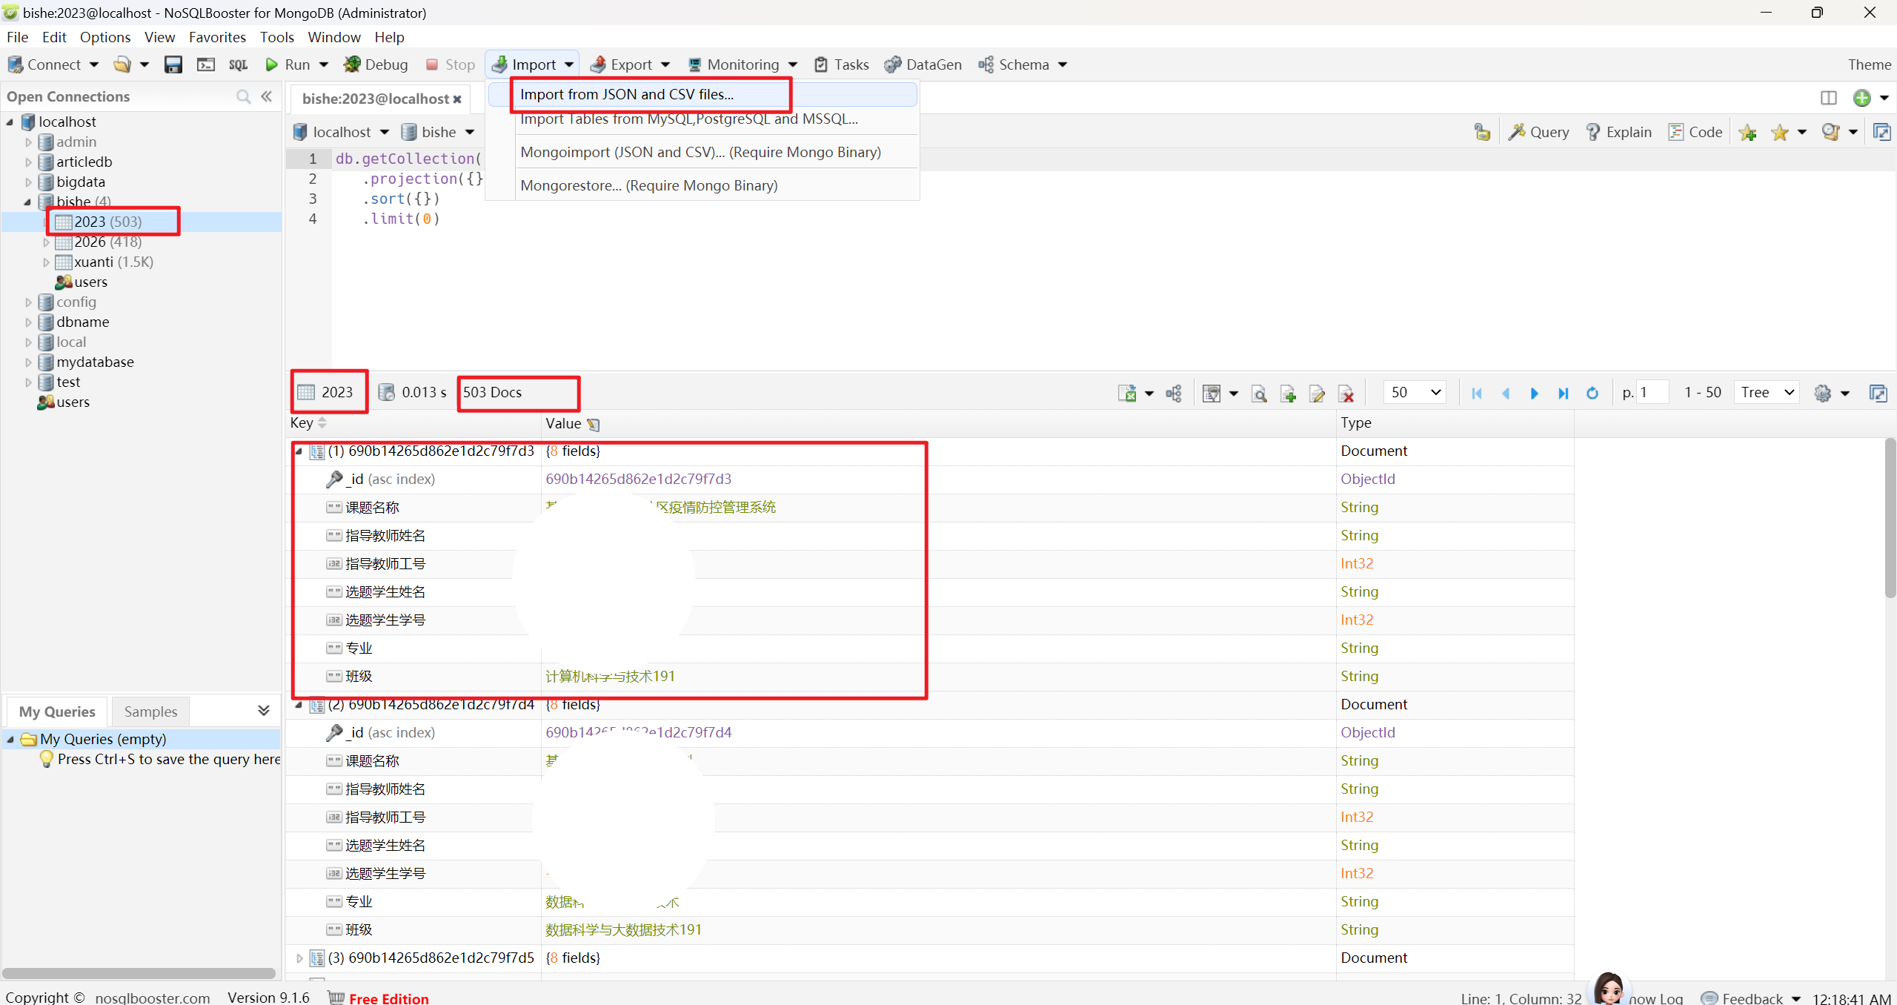Refresh the query results
The height and width of the screenshot is (1005, 1897).
pos(1592,393)
